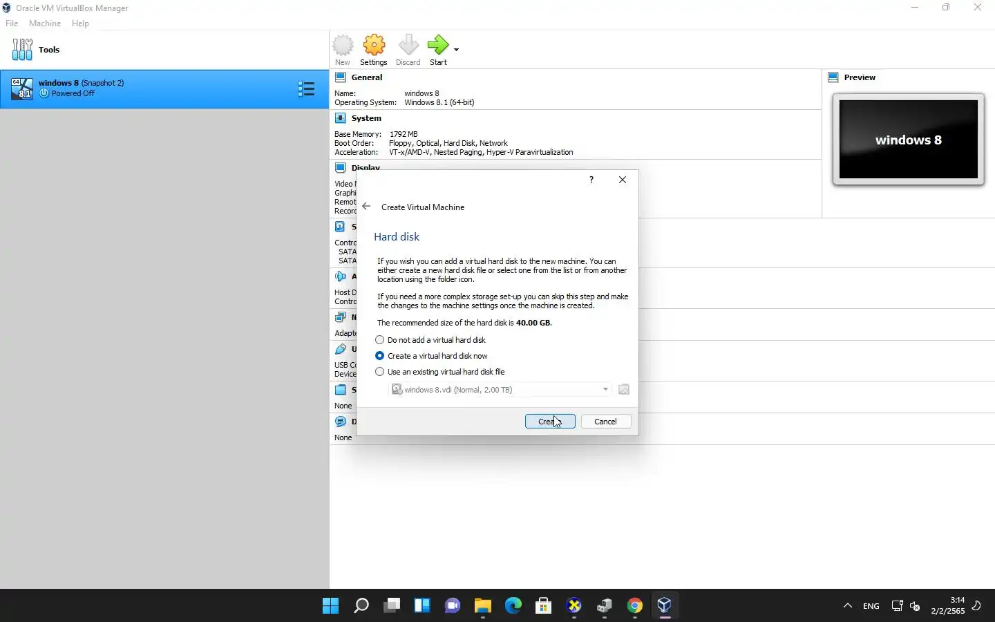995x622 pixels.
Task: Open Microsoft Edge from taskbar
Action: (x=513, y=606)
